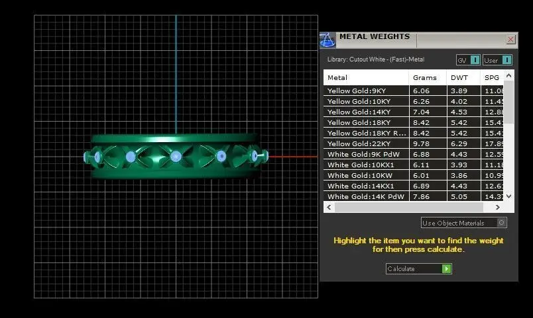Click the 5.05 DWT value
The image size is (533, 318).
pos(459,196)
